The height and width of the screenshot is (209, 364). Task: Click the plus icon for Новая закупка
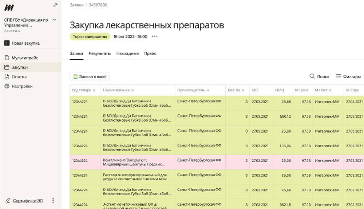point(7,43)
